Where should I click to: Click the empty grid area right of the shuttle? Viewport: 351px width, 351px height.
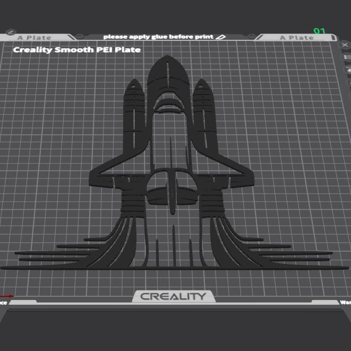click(x=287, y=159)
